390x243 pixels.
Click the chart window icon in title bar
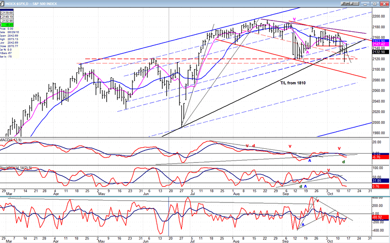[x=3, y=3]
